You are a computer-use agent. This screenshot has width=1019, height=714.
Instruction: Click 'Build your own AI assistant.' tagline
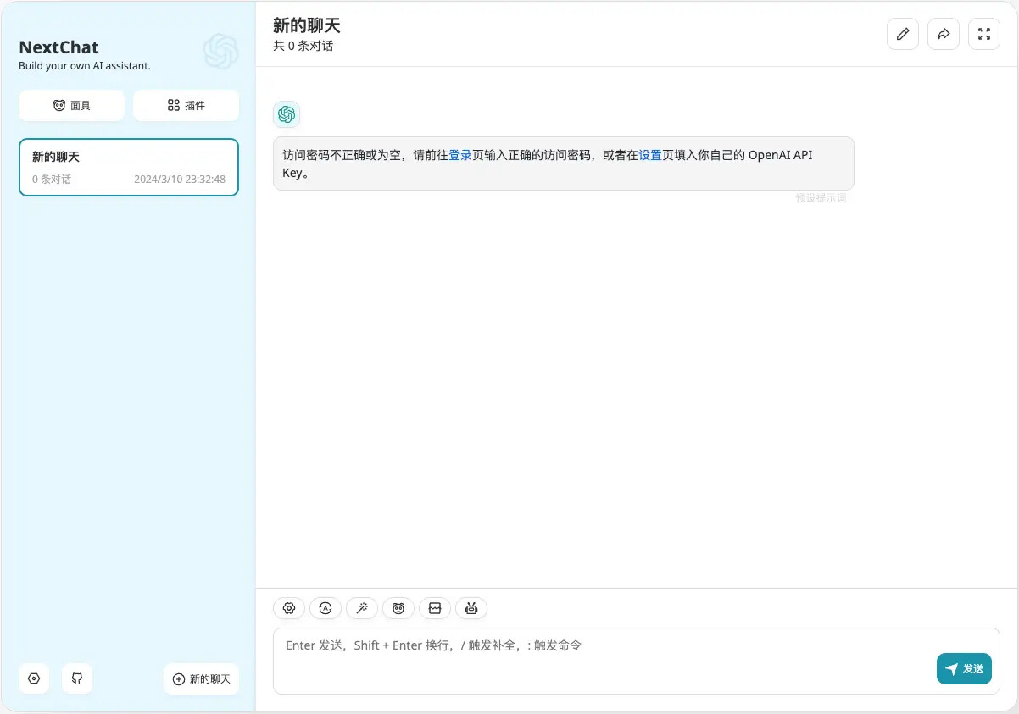coord(85,65)
